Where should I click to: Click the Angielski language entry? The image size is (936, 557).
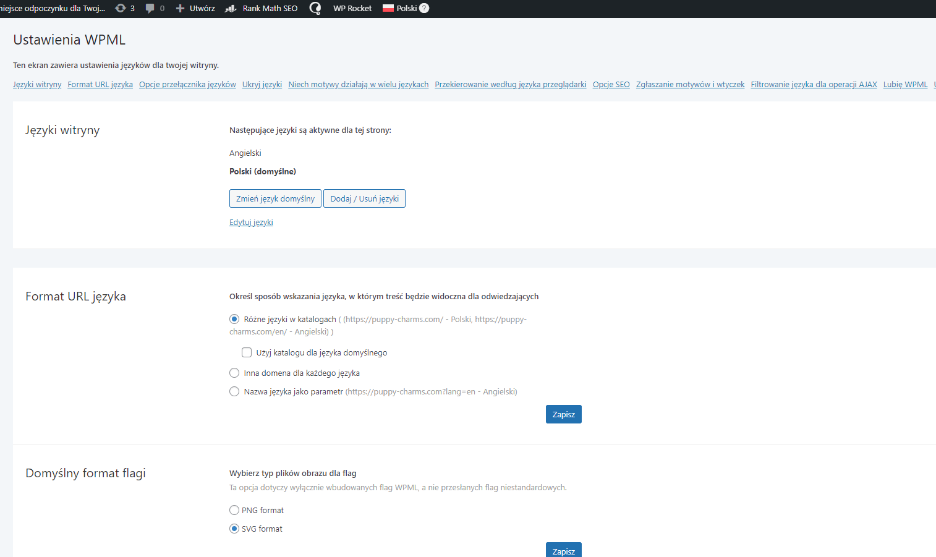[245, 153]
